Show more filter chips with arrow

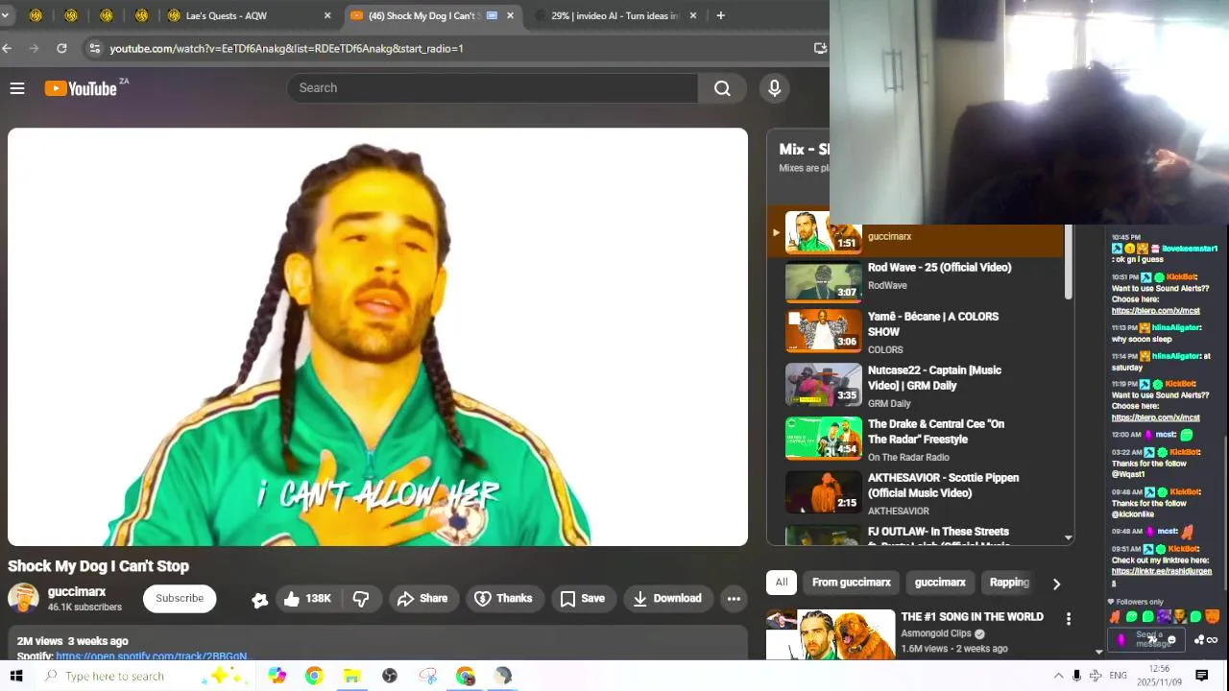point(1056,584)
